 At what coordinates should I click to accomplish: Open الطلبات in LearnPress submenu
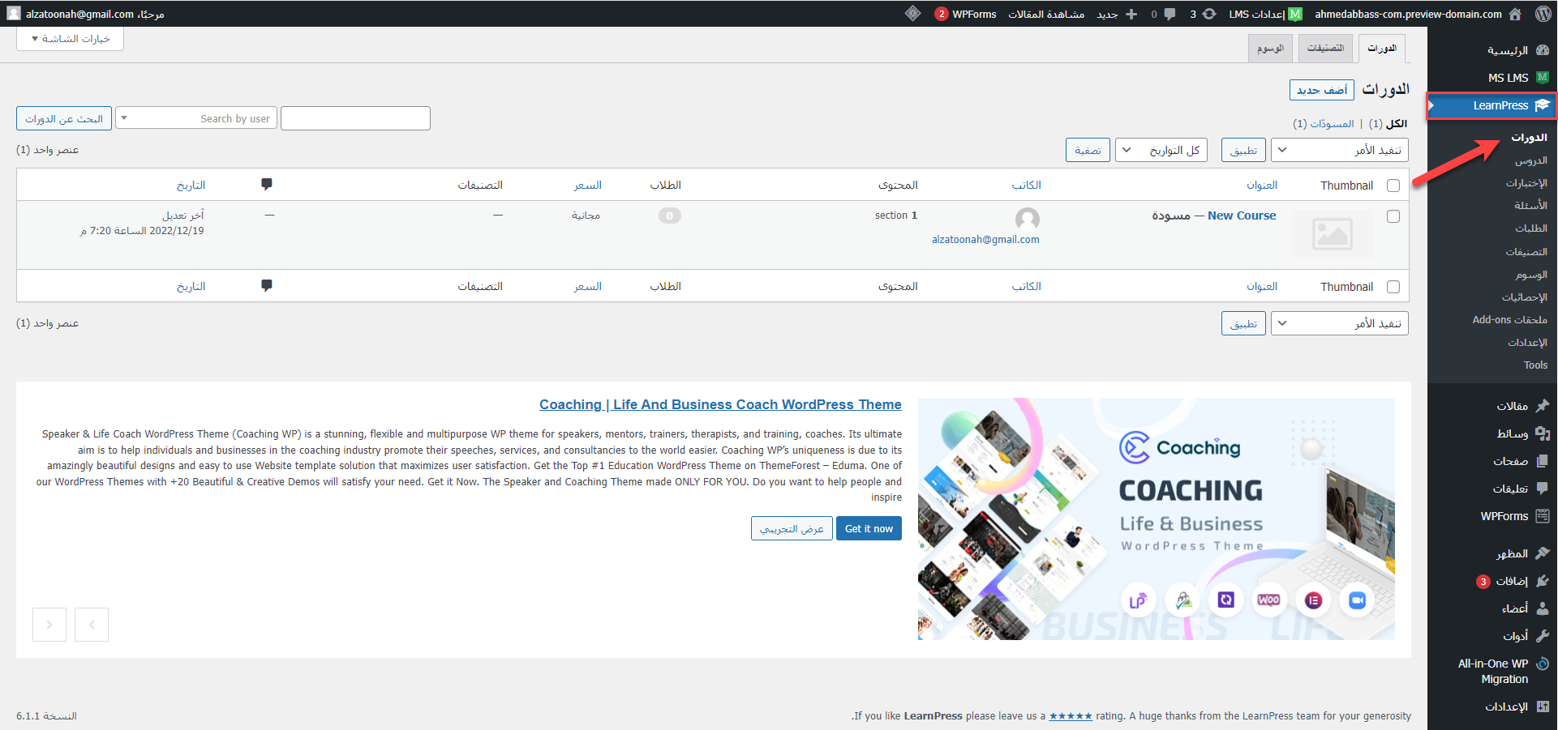pos(1530,228)
